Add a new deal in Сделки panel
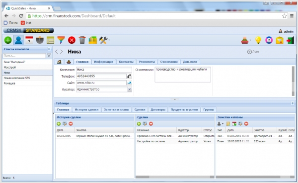 coord(139,124)
